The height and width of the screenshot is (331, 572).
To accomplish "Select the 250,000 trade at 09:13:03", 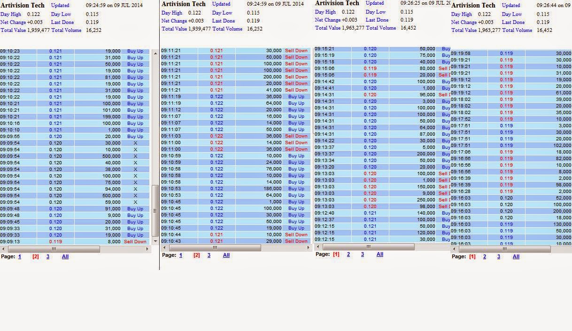I will (382, 200).
